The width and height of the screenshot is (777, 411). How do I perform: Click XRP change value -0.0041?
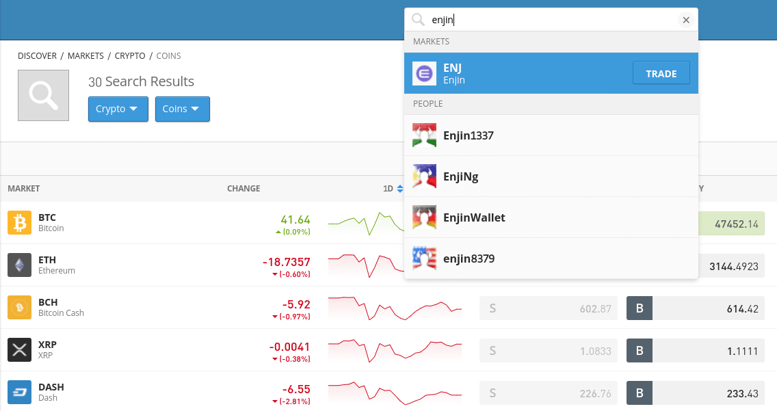click(x=289, y=347)
